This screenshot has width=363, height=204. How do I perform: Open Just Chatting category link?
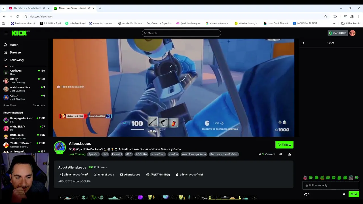pyautogui.click(x=77, y=154)
